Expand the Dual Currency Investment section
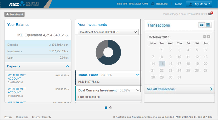 point(138,90)
